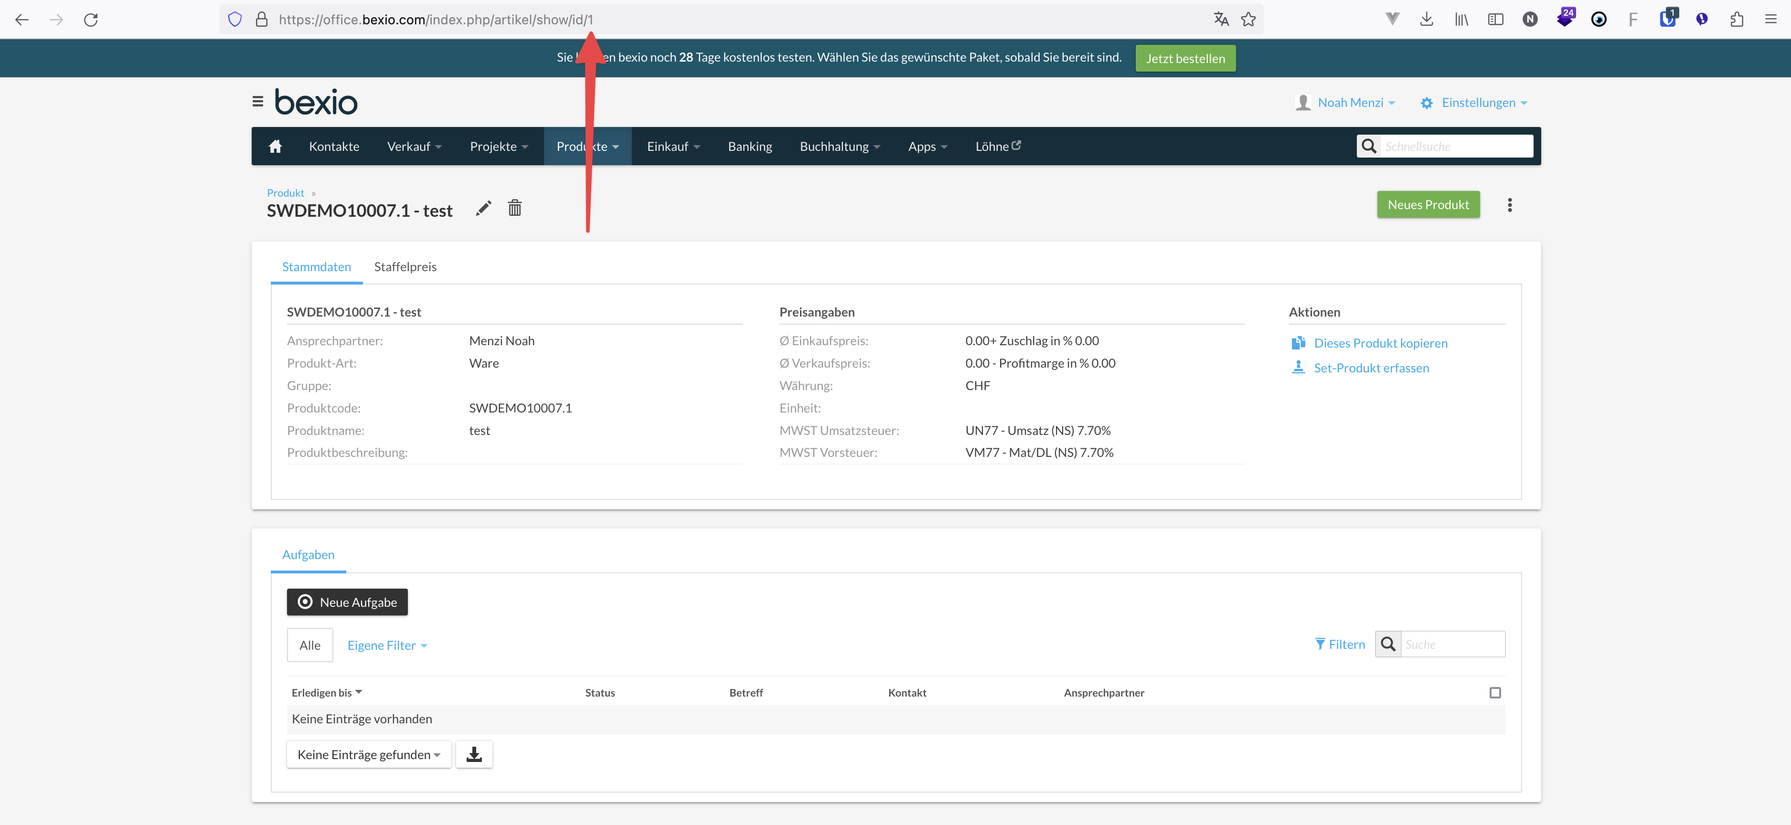The height and width of the screenshot is (825, 1791).
Task: Select the Banking menu item
Action: click(x=749, y=146)
